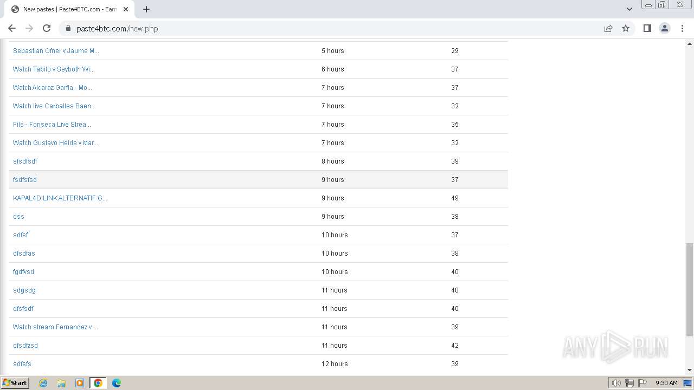Screen dimensions: 694x390
Task: Launch Microsoft Edge from the taskbar
Action: [117, 383]
